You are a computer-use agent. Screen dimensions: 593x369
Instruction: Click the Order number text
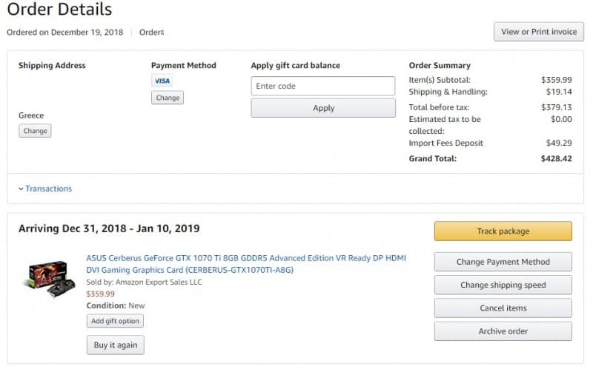point(151,33)
